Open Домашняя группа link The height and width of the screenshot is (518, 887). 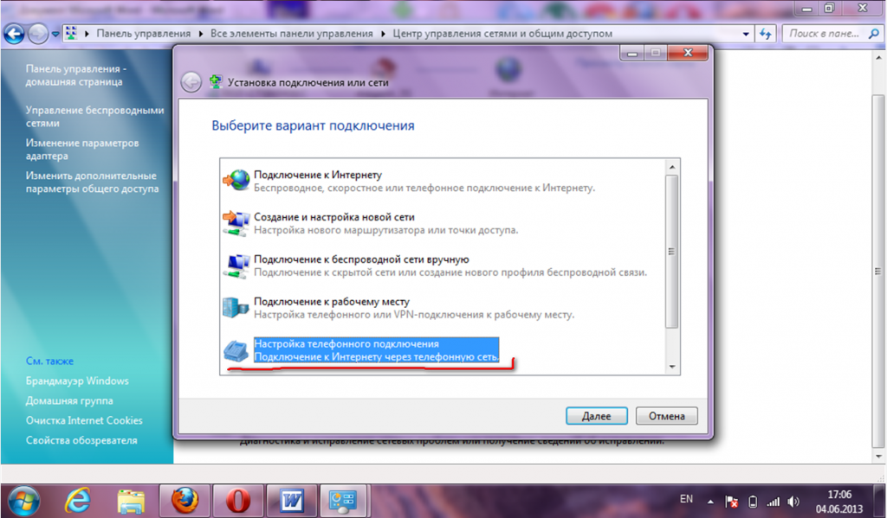[x=69, y=400]
